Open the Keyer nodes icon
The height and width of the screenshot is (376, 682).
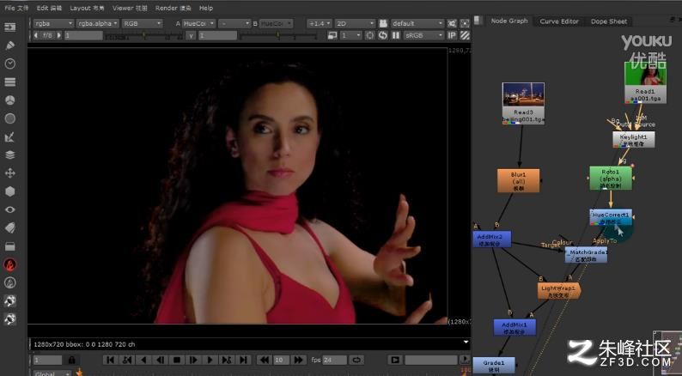[10, 137]
